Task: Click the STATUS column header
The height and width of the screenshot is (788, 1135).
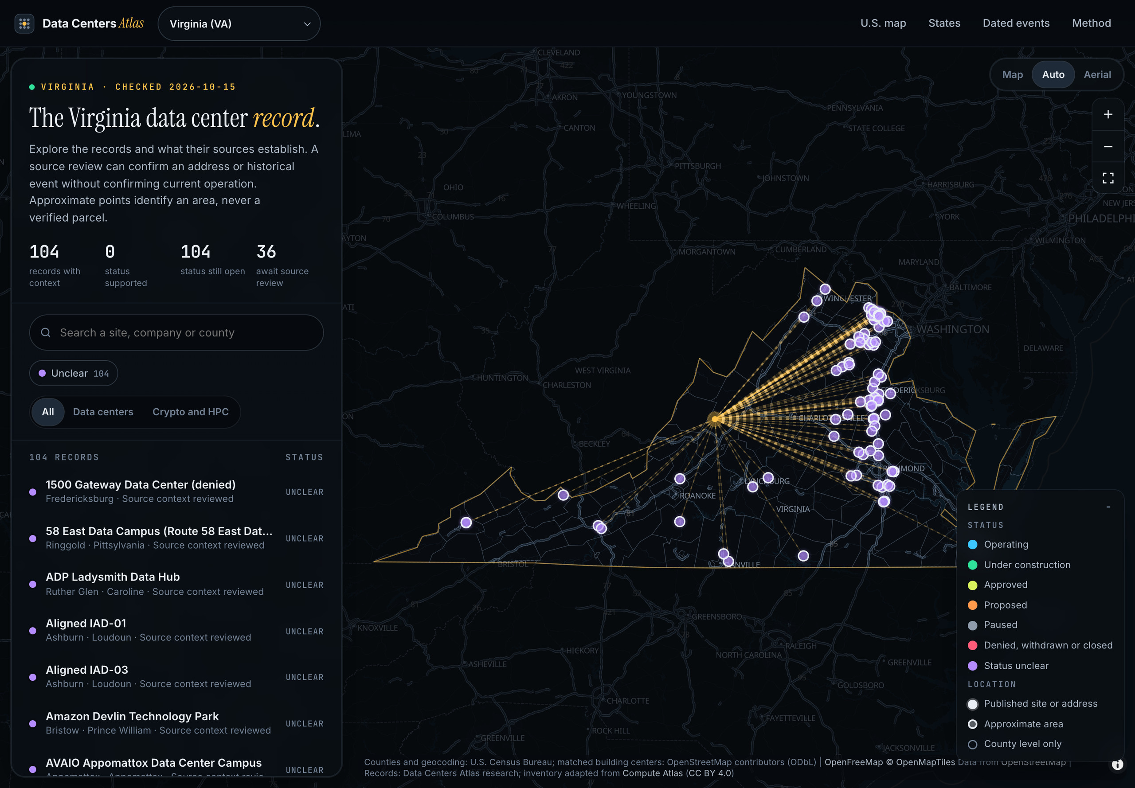Action: tap(304, 457)
